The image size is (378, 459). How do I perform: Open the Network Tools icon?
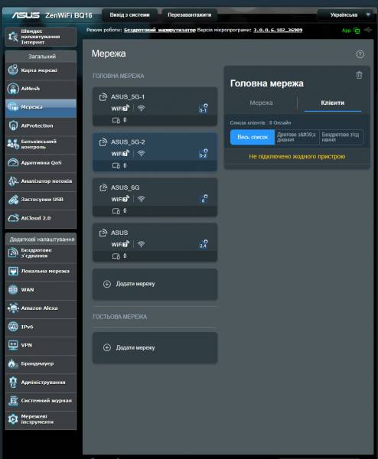(13, 419)
